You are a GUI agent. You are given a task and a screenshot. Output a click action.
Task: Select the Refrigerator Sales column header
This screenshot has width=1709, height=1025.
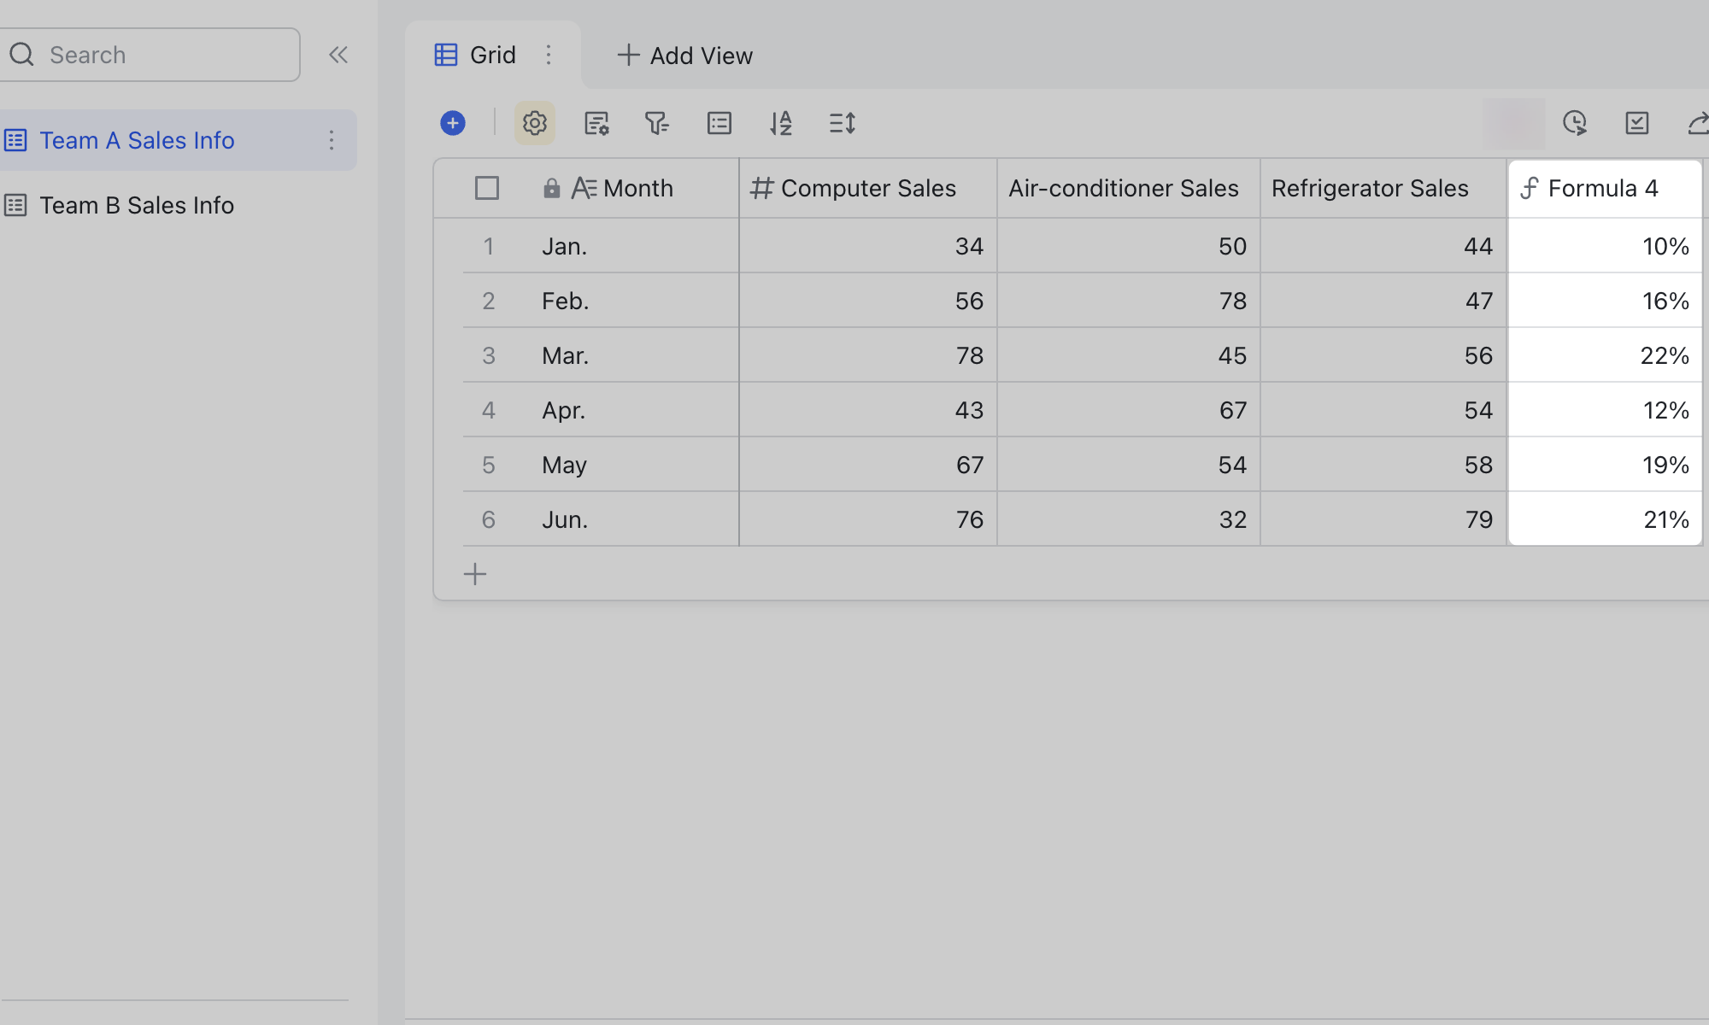[1383, 188]
